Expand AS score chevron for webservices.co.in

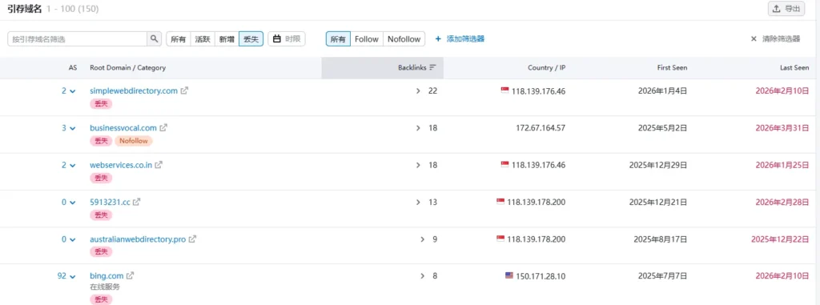73,166
